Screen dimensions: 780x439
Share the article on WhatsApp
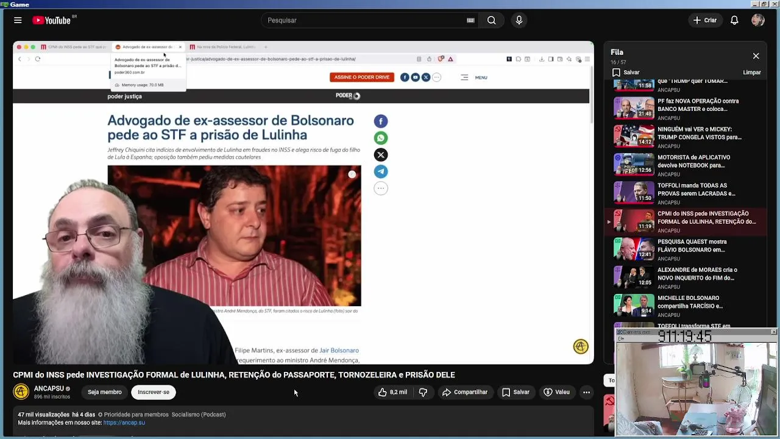coord(381,138)
